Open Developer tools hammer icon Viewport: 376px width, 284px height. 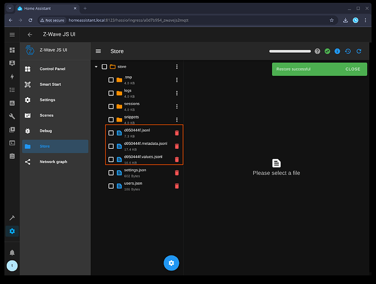12,218
